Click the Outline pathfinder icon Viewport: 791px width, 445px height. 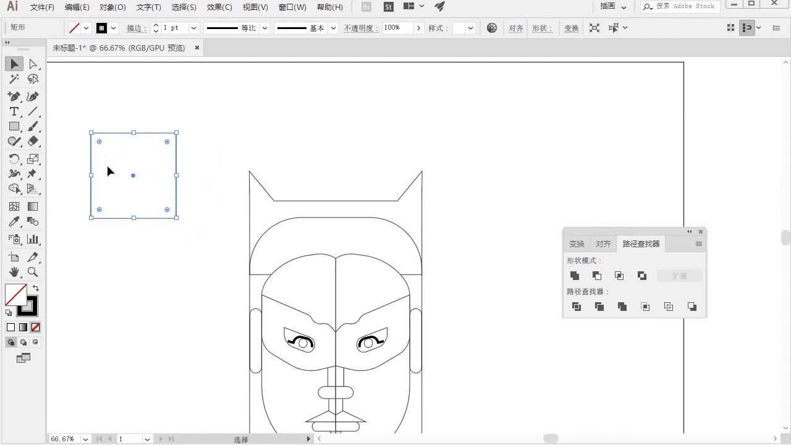pos(669,307)
